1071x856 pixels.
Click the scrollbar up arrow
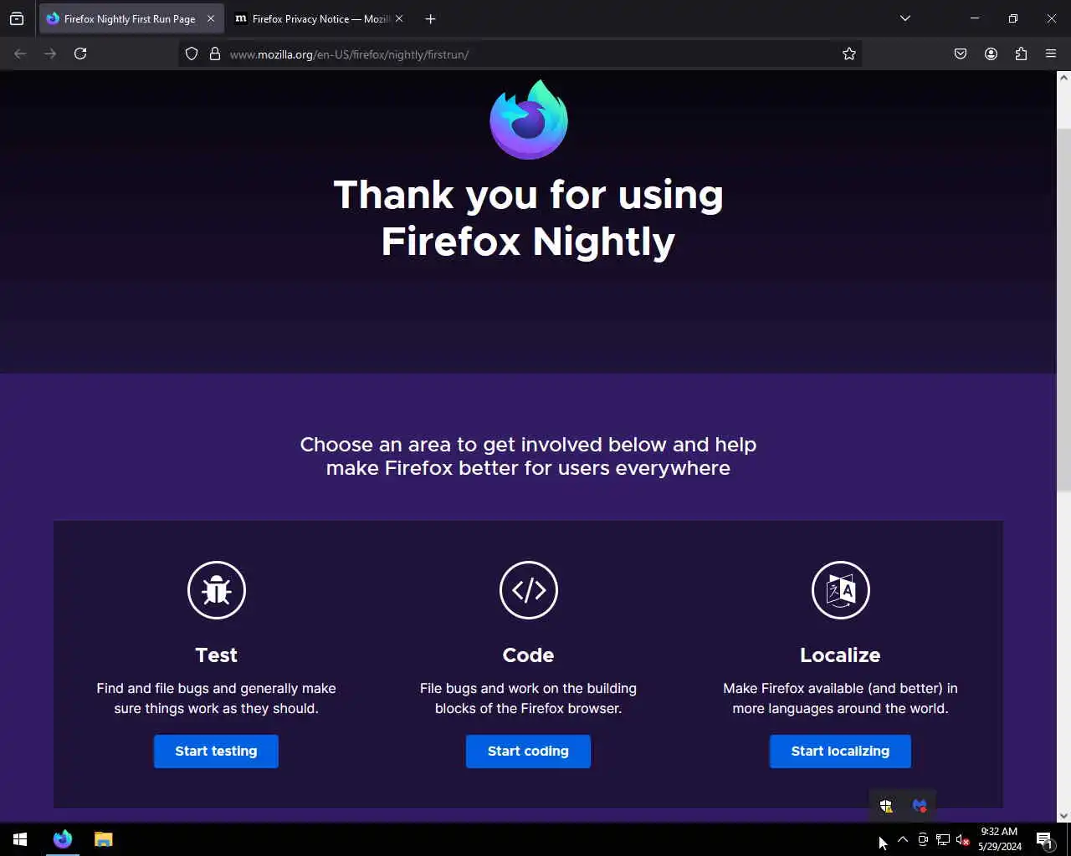[1063, 78]
